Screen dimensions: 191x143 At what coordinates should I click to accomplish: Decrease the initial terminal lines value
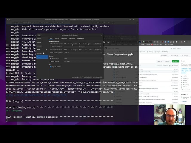[x=83, y=44]
